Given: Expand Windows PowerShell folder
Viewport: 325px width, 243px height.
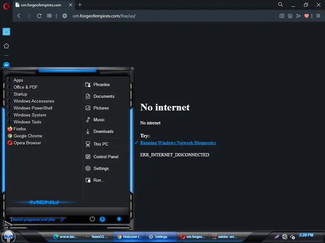Looking at the screenshot, I should tap(33, 108).
